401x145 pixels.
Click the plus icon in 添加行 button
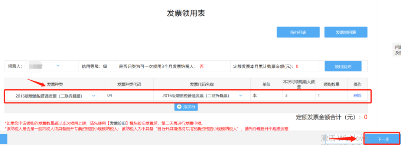(x=179, y=107)
